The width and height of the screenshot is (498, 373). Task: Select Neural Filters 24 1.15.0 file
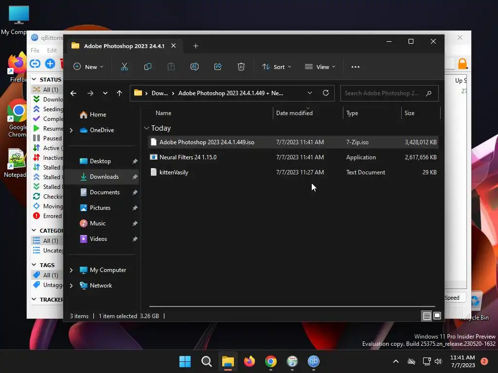(x=293, y=157)
